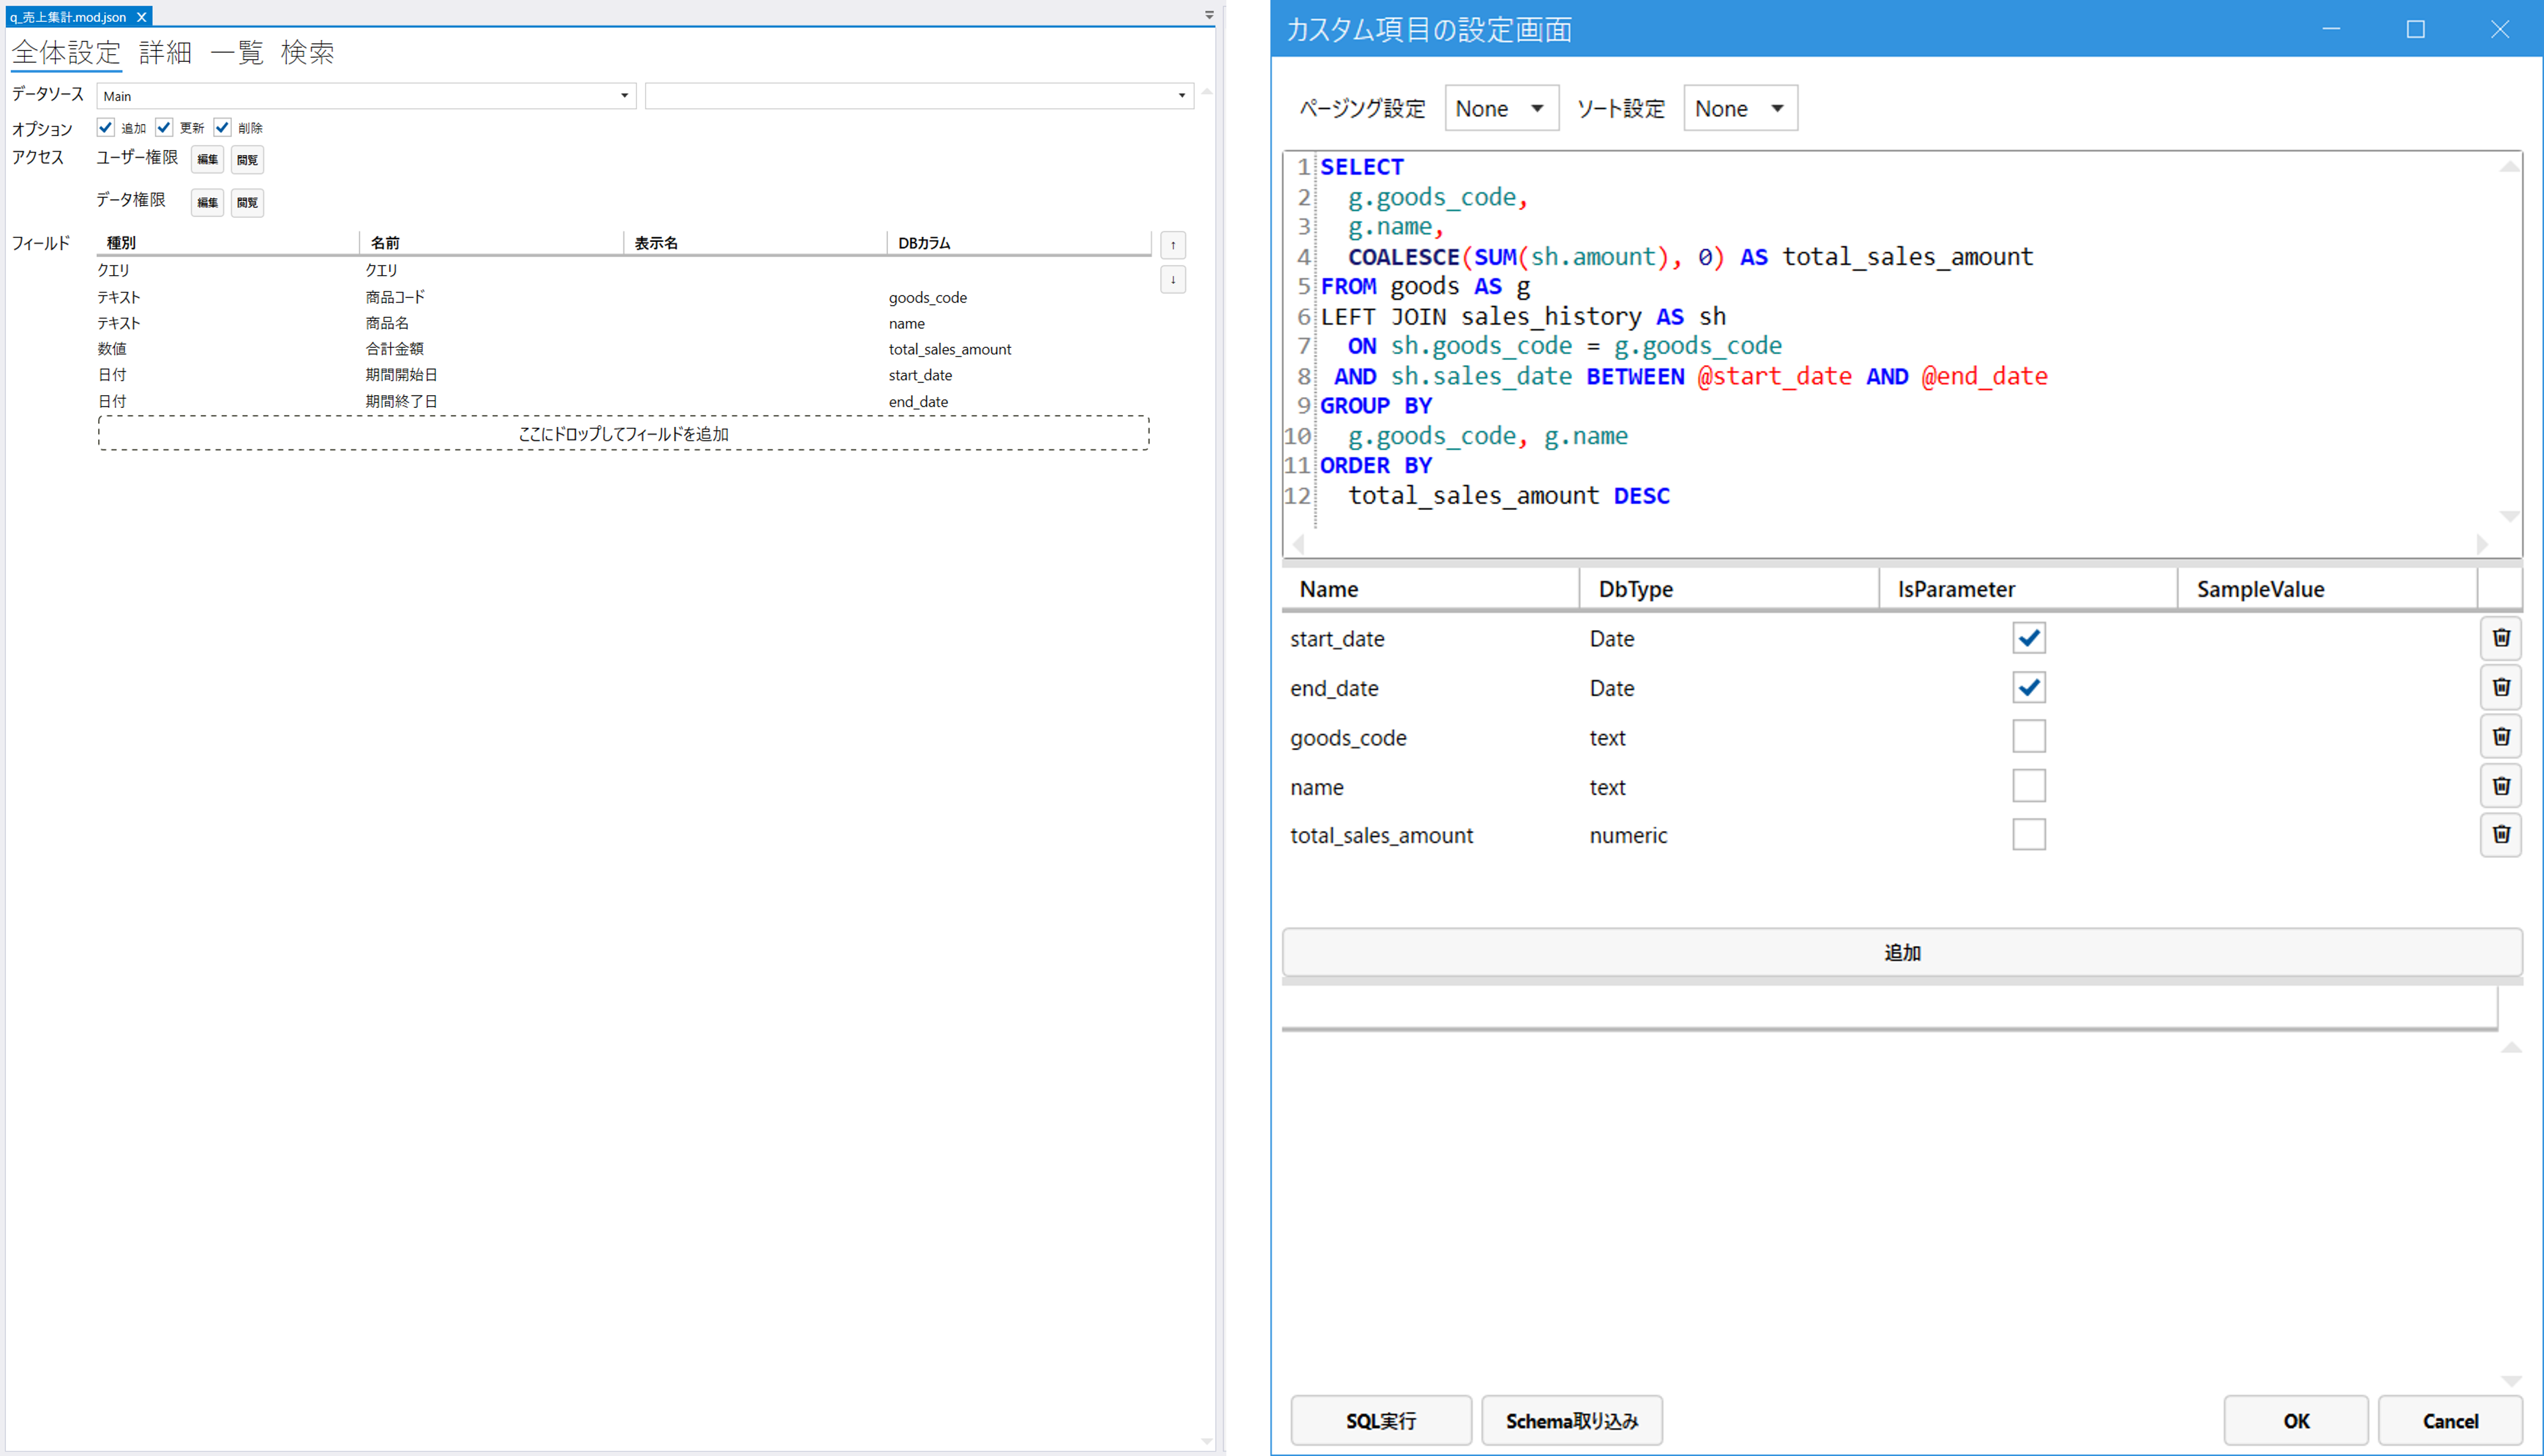Screen dimensions: 2544x1456
Task: Switch to the 検索 tab
Action: [307, 53]
